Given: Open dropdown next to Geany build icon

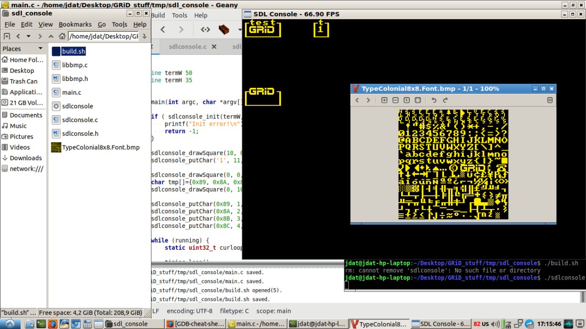Looking at the screenshot, I should pyautogui.click(x=239, y=30).
